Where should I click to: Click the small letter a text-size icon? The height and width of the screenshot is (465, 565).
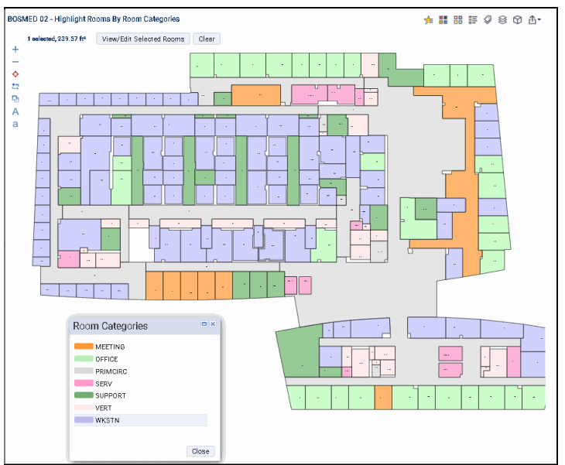[x=15, y=124]
